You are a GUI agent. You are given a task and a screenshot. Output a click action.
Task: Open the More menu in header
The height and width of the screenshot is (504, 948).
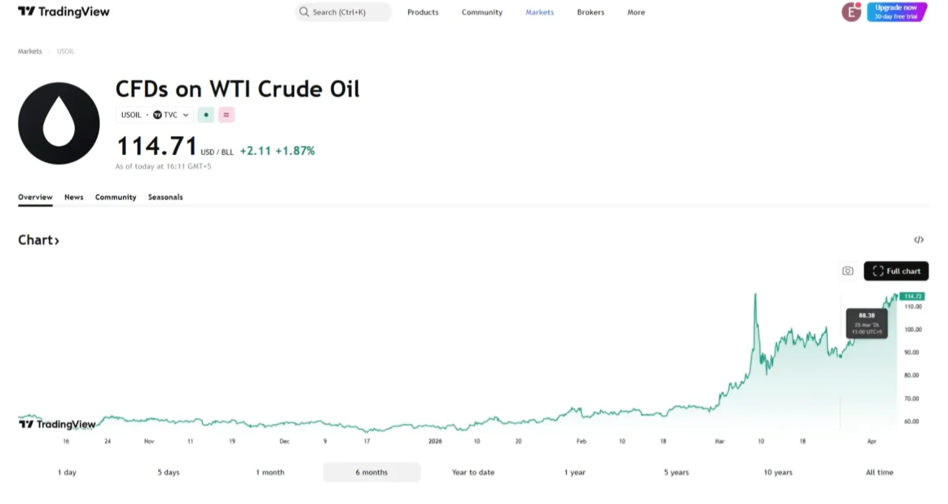click(636, 12)
